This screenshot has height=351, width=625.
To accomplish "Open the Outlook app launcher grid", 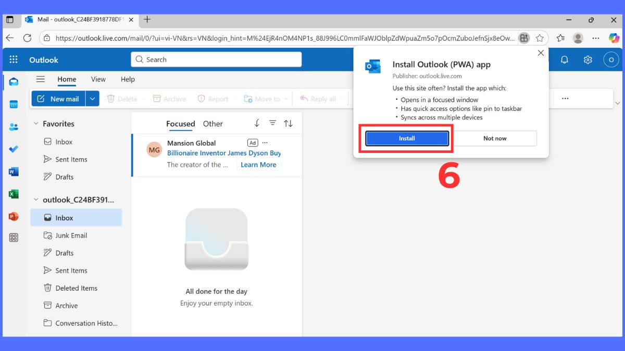I will tap(14, 60).
